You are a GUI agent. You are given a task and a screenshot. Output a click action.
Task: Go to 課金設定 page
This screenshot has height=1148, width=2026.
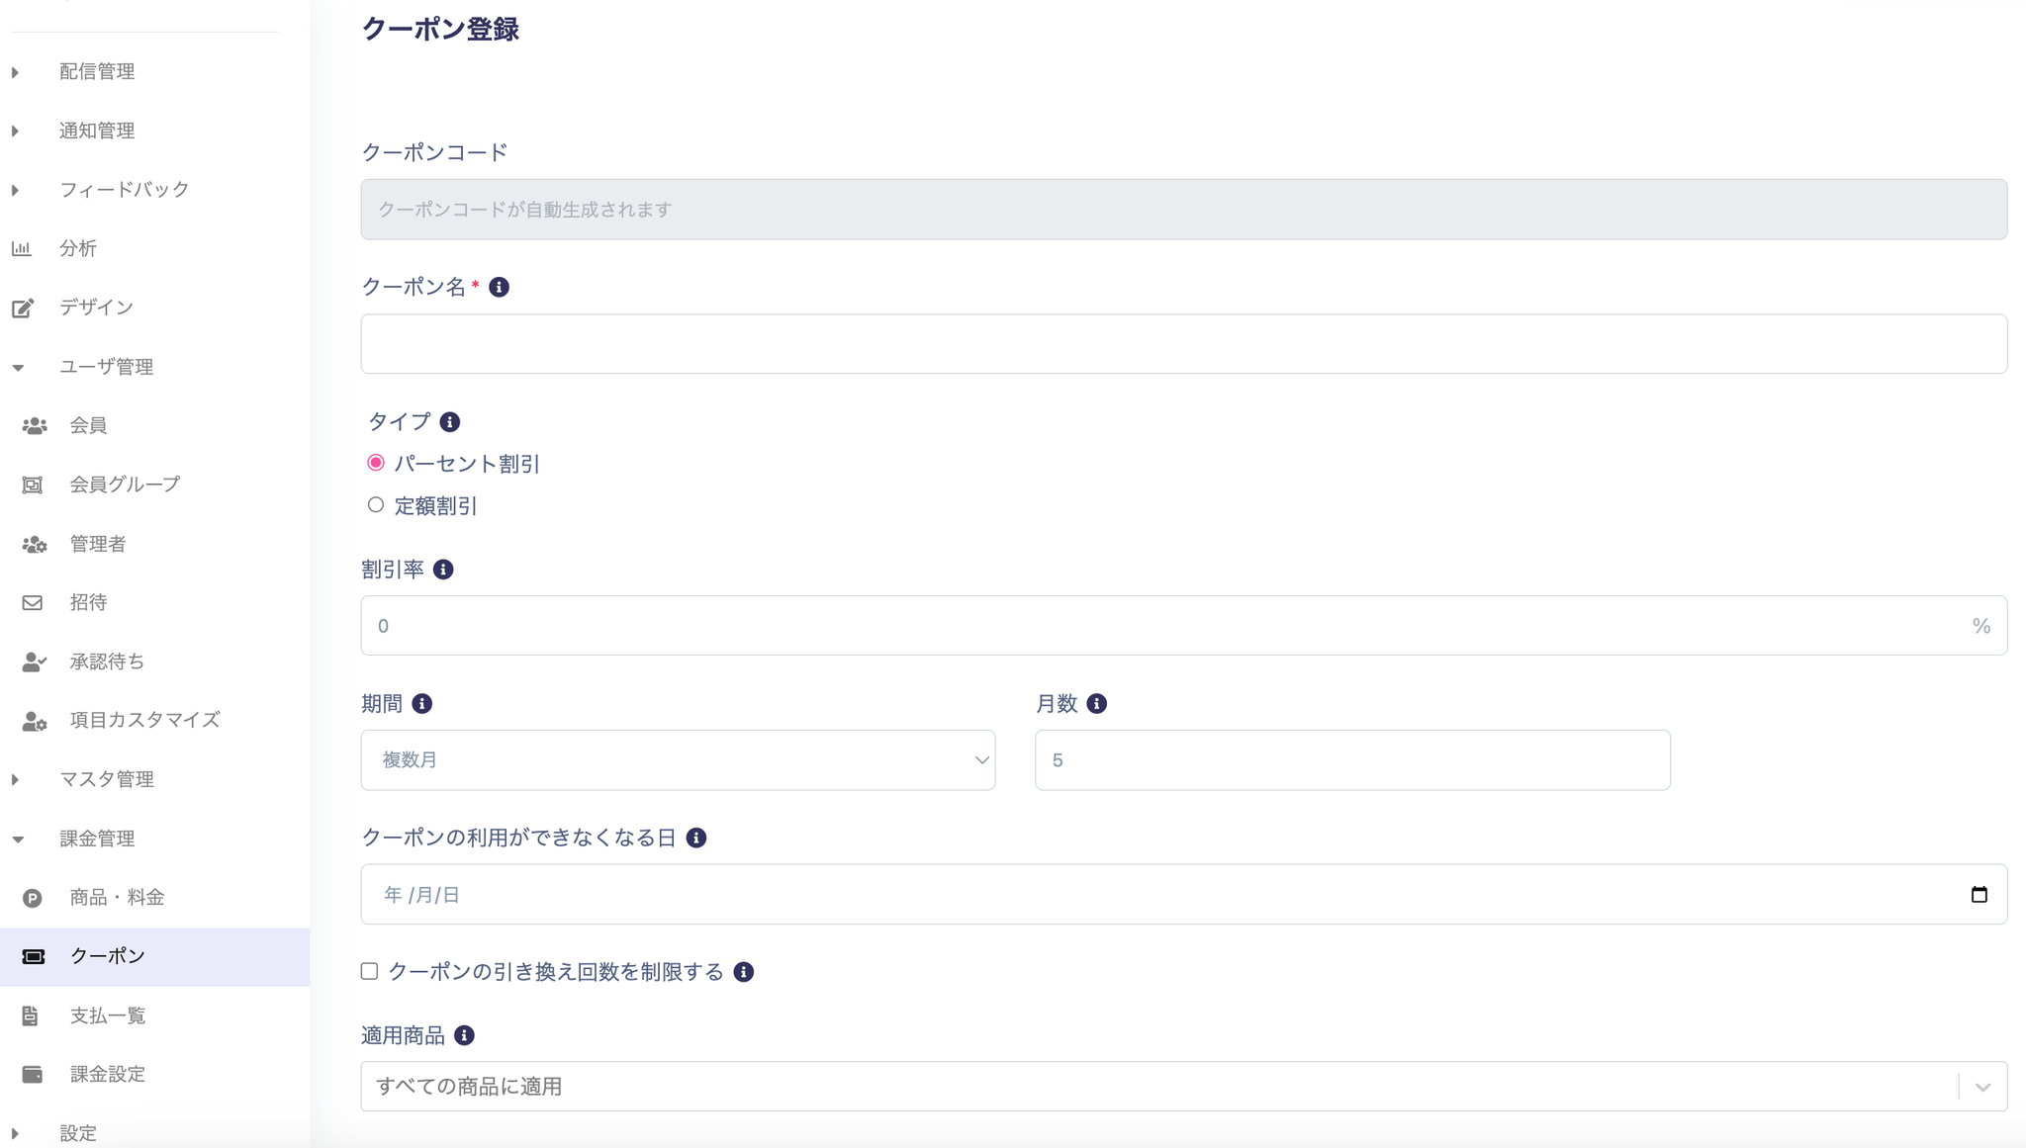tap(107, 1074)
